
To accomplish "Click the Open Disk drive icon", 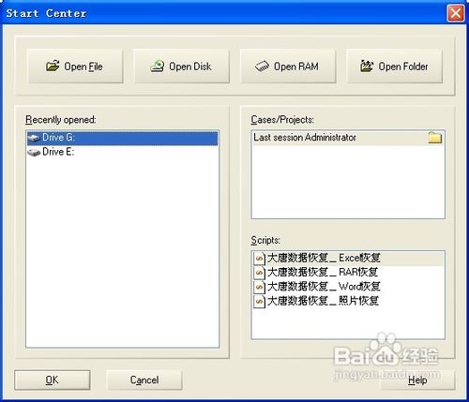I will click(158, 66).
